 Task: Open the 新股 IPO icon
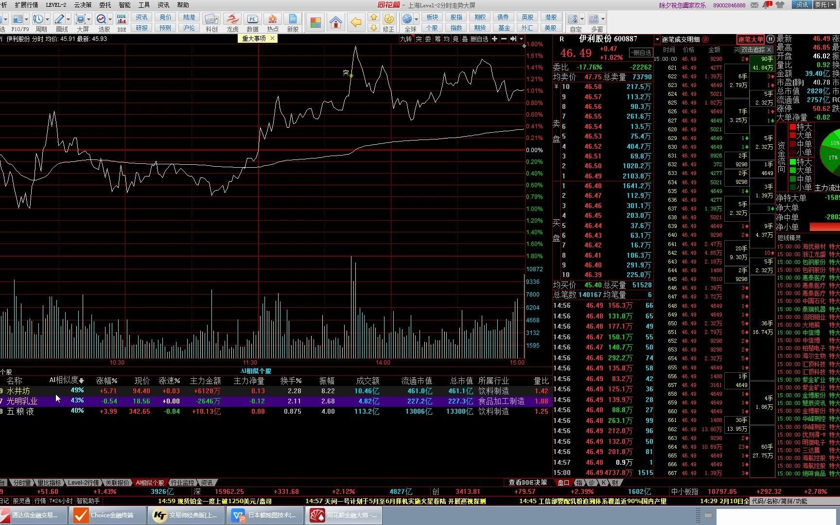pos(293,19)
